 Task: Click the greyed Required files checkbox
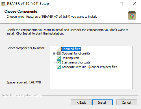coord(59,49)
